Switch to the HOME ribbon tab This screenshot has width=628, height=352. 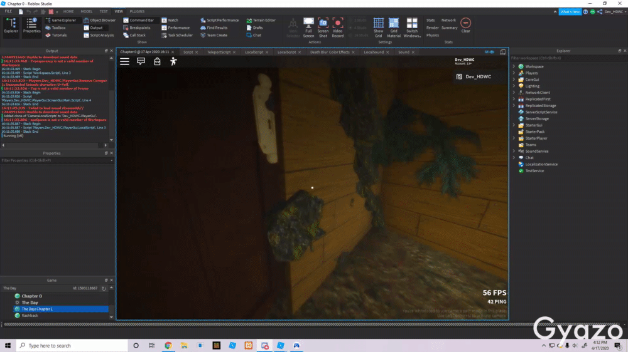point(68,11)
